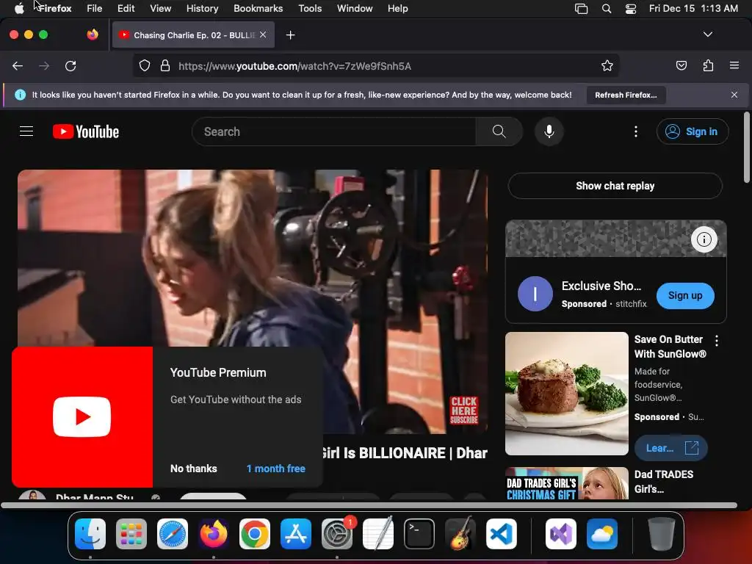The height and width of the screenshot is (564, 752).
Task: Open the Tools menu
Action: [310, 9]
